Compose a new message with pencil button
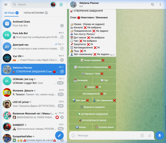166x143 pixels. [59, 135]
